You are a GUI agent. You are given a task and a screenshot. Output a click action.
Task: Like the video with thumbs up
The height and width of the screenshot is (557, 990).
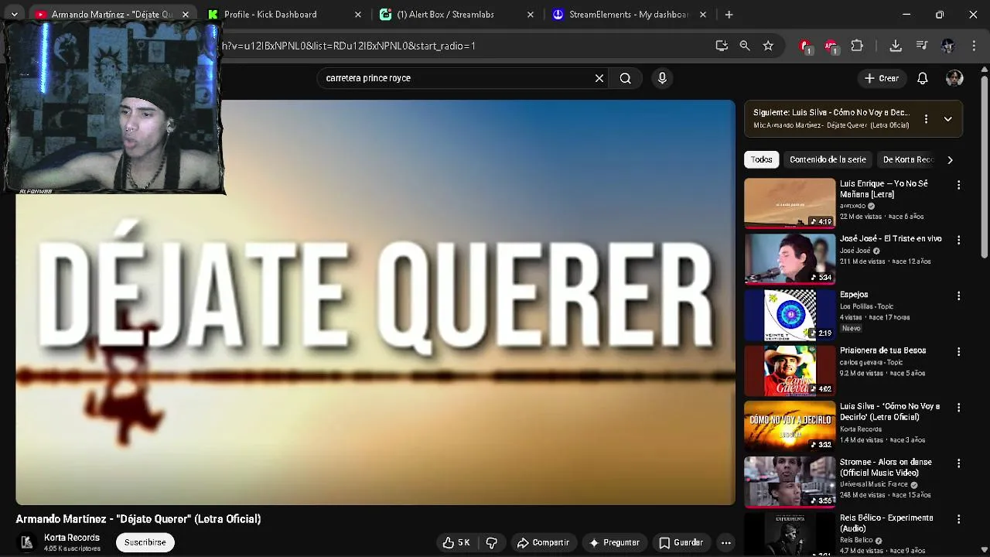[x=456, y=542]
